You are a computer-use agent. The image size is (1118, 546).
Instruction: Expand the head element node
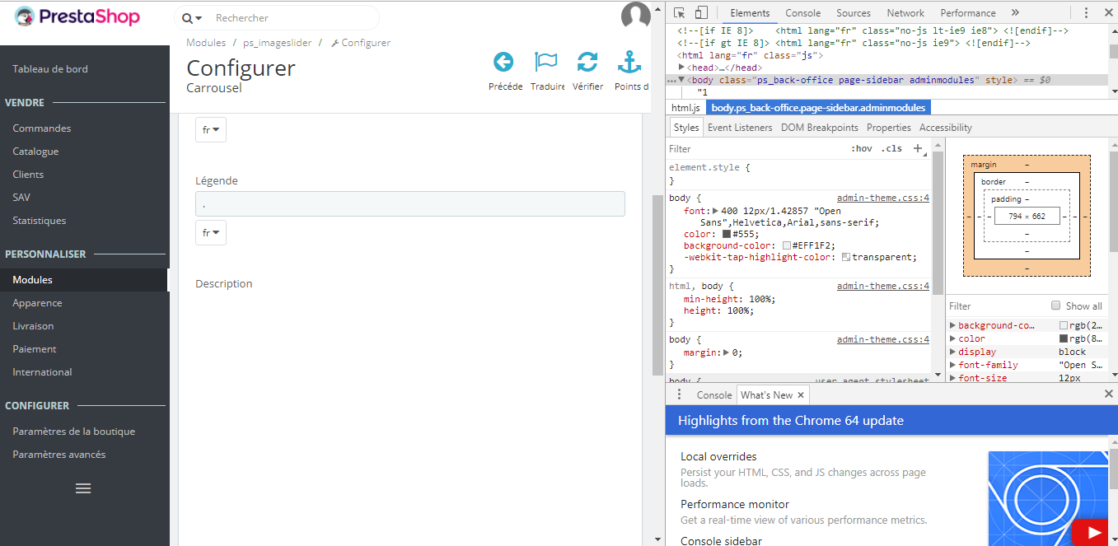tap(682, 68)
